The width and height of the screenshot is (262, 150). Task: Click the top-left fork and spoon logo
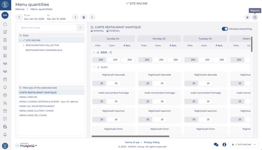click(x=5, y=5)
